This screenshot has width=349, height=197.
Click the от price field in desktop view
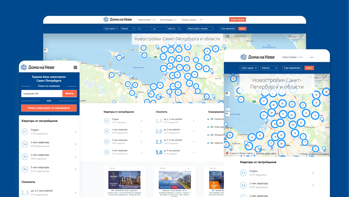[145, 29]
